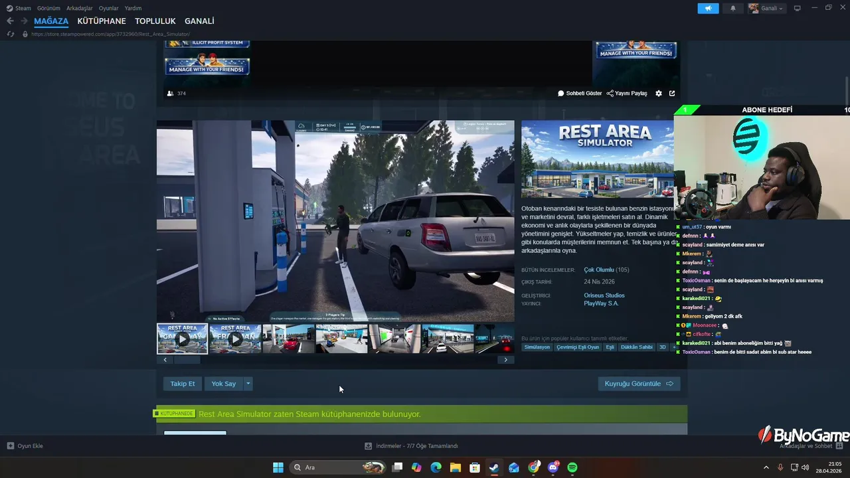Open the Dükkân Sahibi tag
The image size is (850, 478).
pyautogui.click(x=637, y=347)
